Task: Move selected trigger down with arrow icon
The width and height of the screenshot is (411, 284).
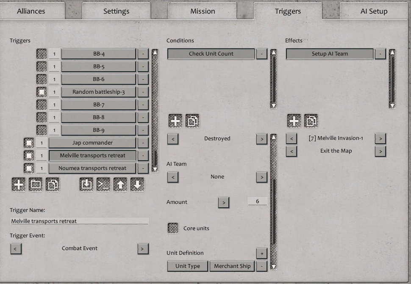Action: click(137, 185)
